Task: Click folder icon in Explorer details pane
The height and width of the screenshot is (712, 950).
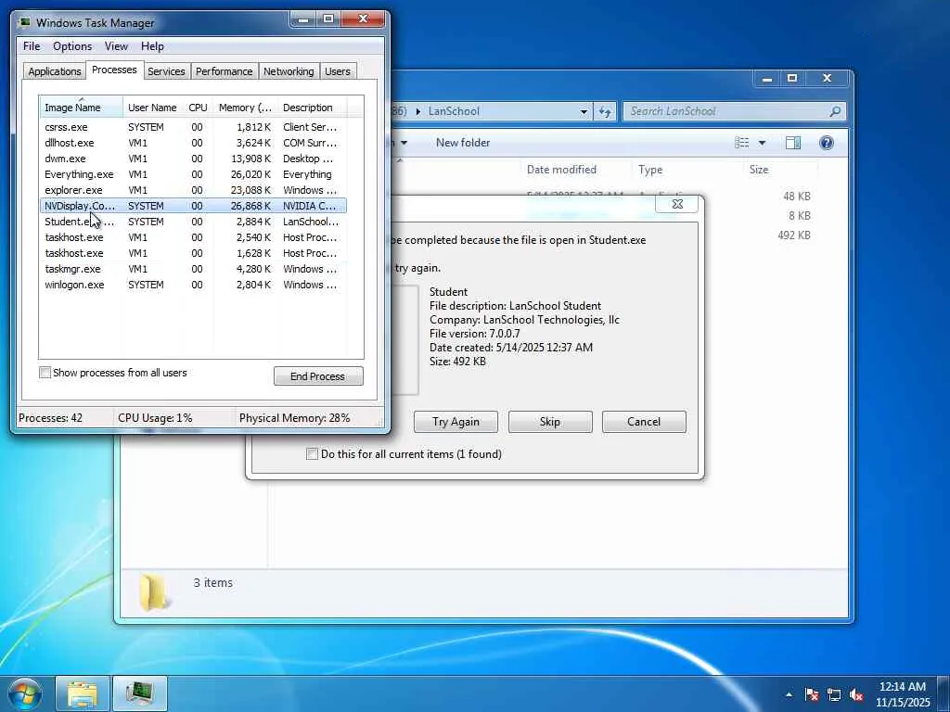Action: [x=154, y=592]
